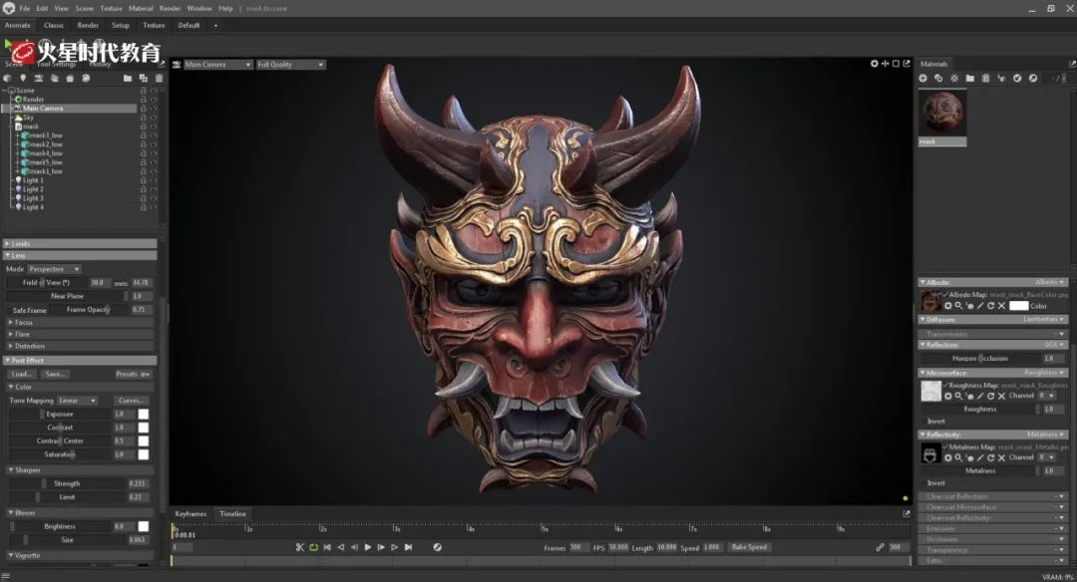
Task: Open the tone mapping Curves button
Action: coord(131,401)
